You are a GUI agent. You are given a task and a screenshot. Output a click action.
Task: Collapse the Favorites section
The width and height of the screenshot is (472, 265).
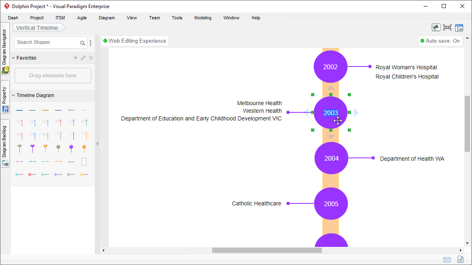(13, 58)
